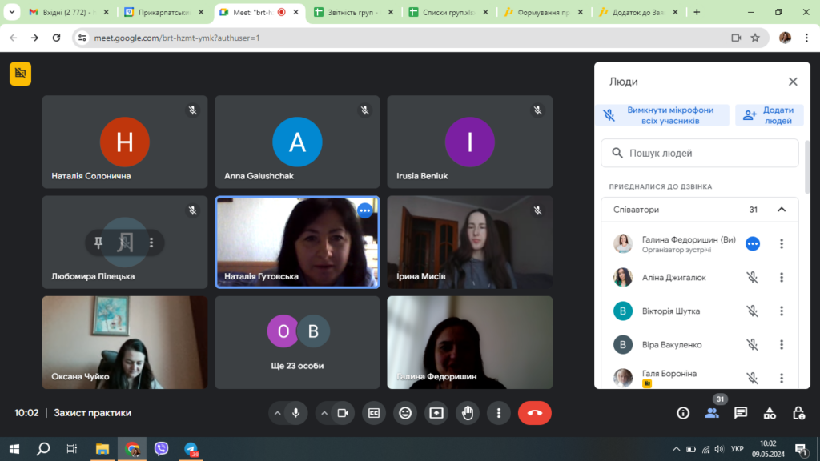The width and height of the screenshot is (820, 461).
Task: Click the Додати людей button
Action: pos(769,115)
